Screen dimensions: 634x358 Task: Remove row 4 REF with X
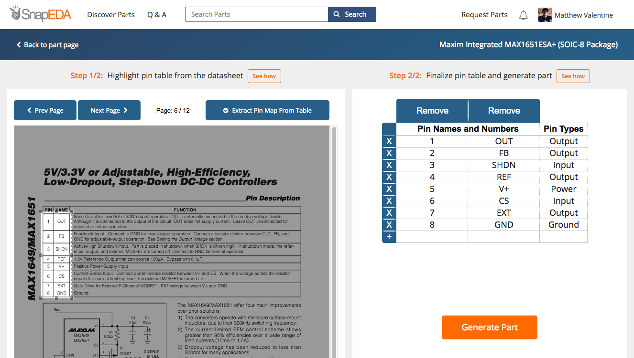[389, 177]
